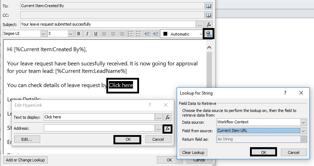
Task: Decrease indent of paragraph
Action: 147,34
